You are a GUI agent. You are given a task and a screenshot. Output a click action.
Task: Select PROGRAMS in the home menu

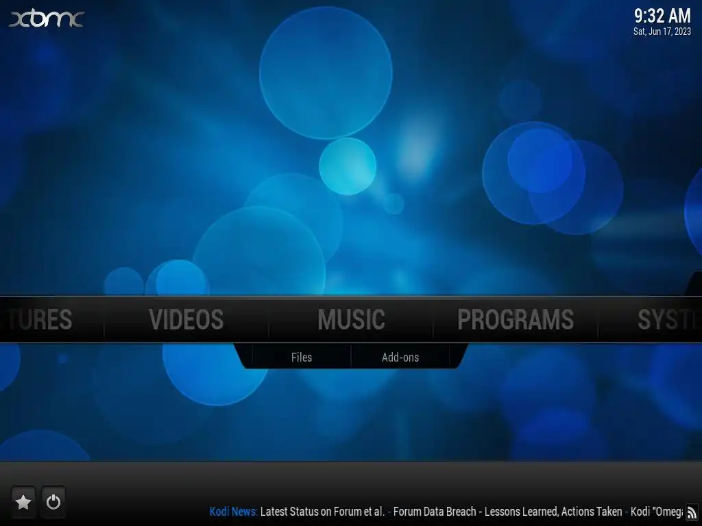[x=516, y=319]
